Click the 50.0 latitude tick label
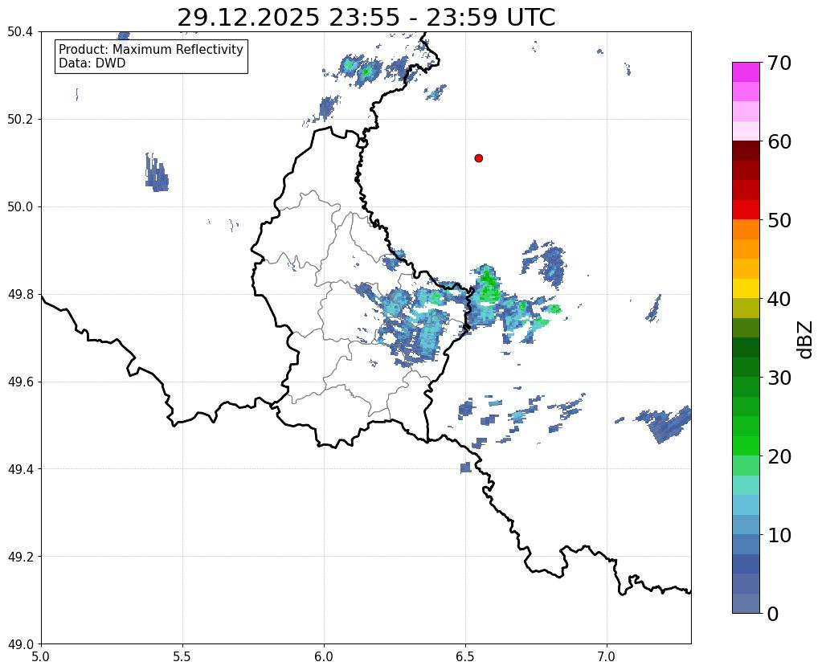Screen dimensions: 822x670 point(20,207)
